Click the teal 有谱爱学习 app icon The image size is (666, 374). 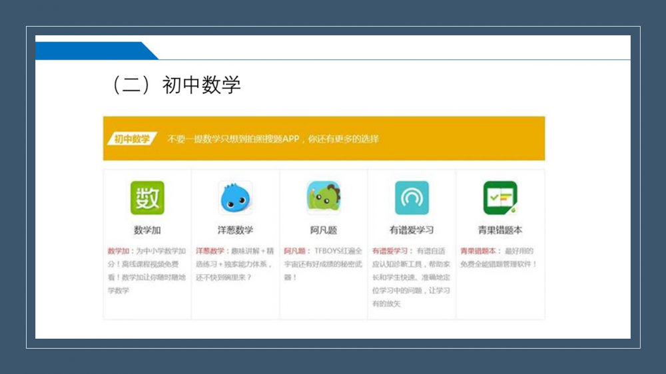(412, 198)
